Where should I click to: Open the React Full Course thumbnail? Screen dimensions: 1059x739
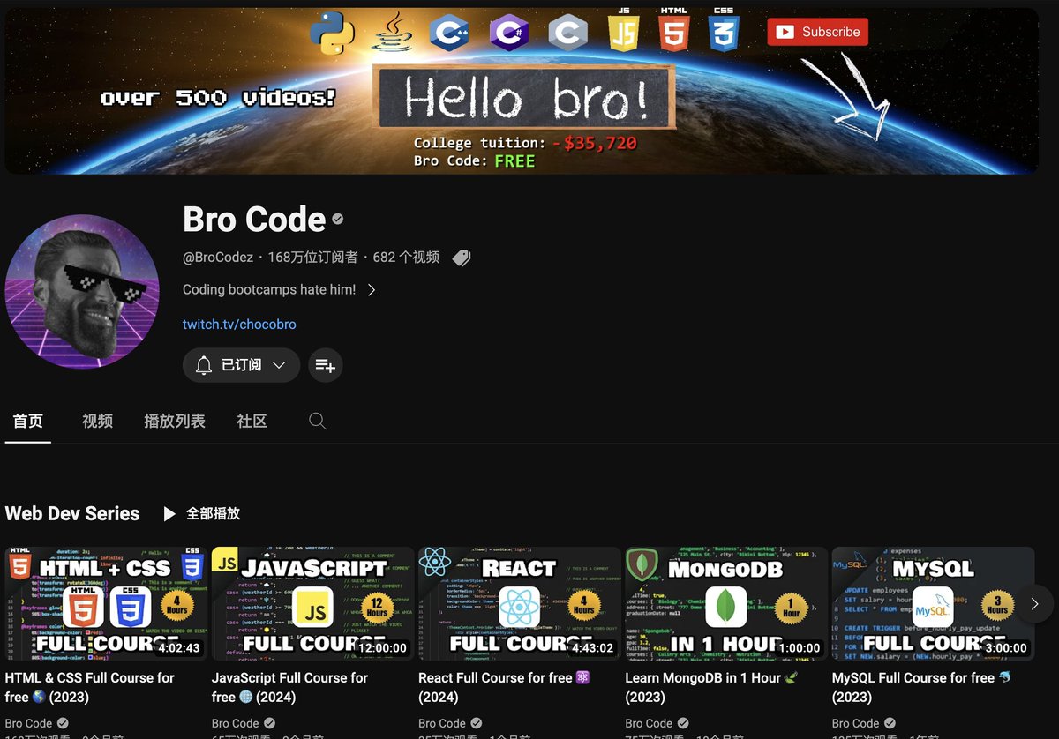point(519,602)
